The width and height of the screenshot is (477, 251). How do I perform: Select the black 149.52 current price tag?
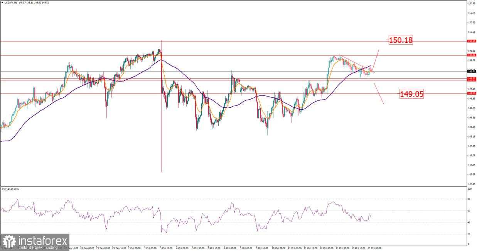point(471,71)
